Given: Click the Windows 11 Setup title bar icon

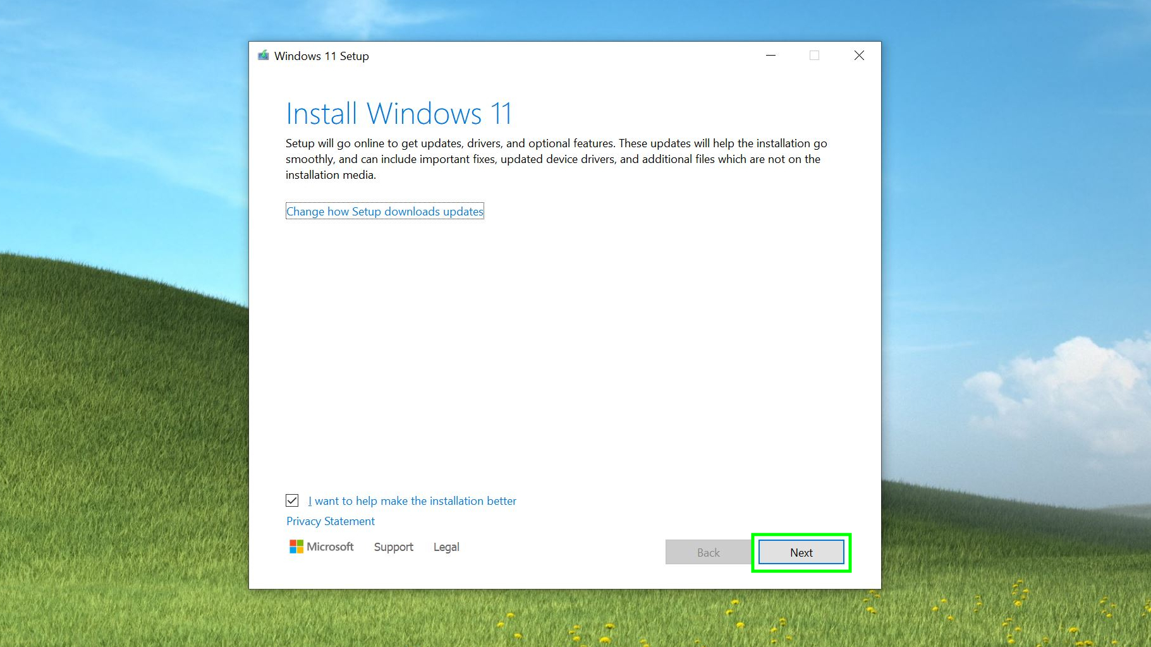Looking at the screenshot, I should click(x=264, y=56).
